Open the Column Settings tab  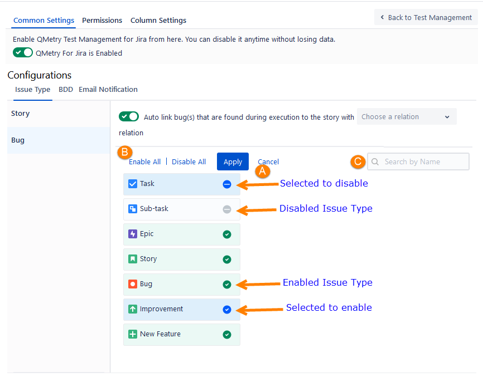coord(158,20)
